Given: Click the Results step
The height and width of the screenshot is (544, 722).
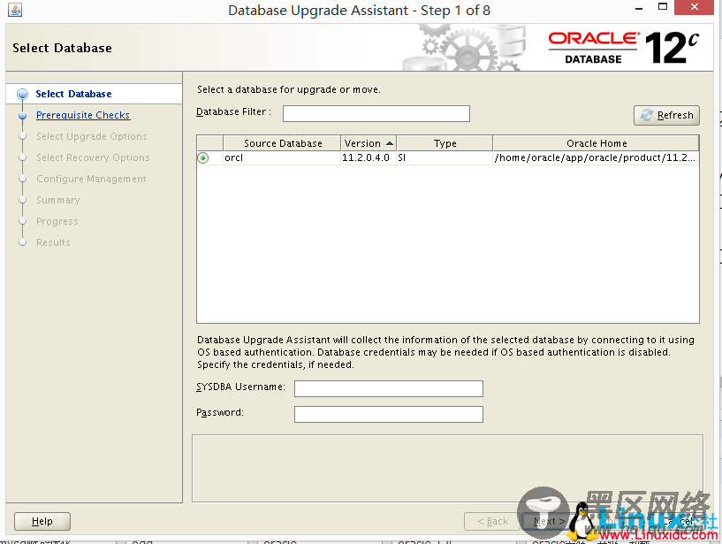Looking at the screenshot, I should (53, 242).
